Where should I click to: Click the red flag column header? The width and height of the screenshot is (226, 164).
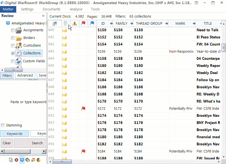(83, 23)
